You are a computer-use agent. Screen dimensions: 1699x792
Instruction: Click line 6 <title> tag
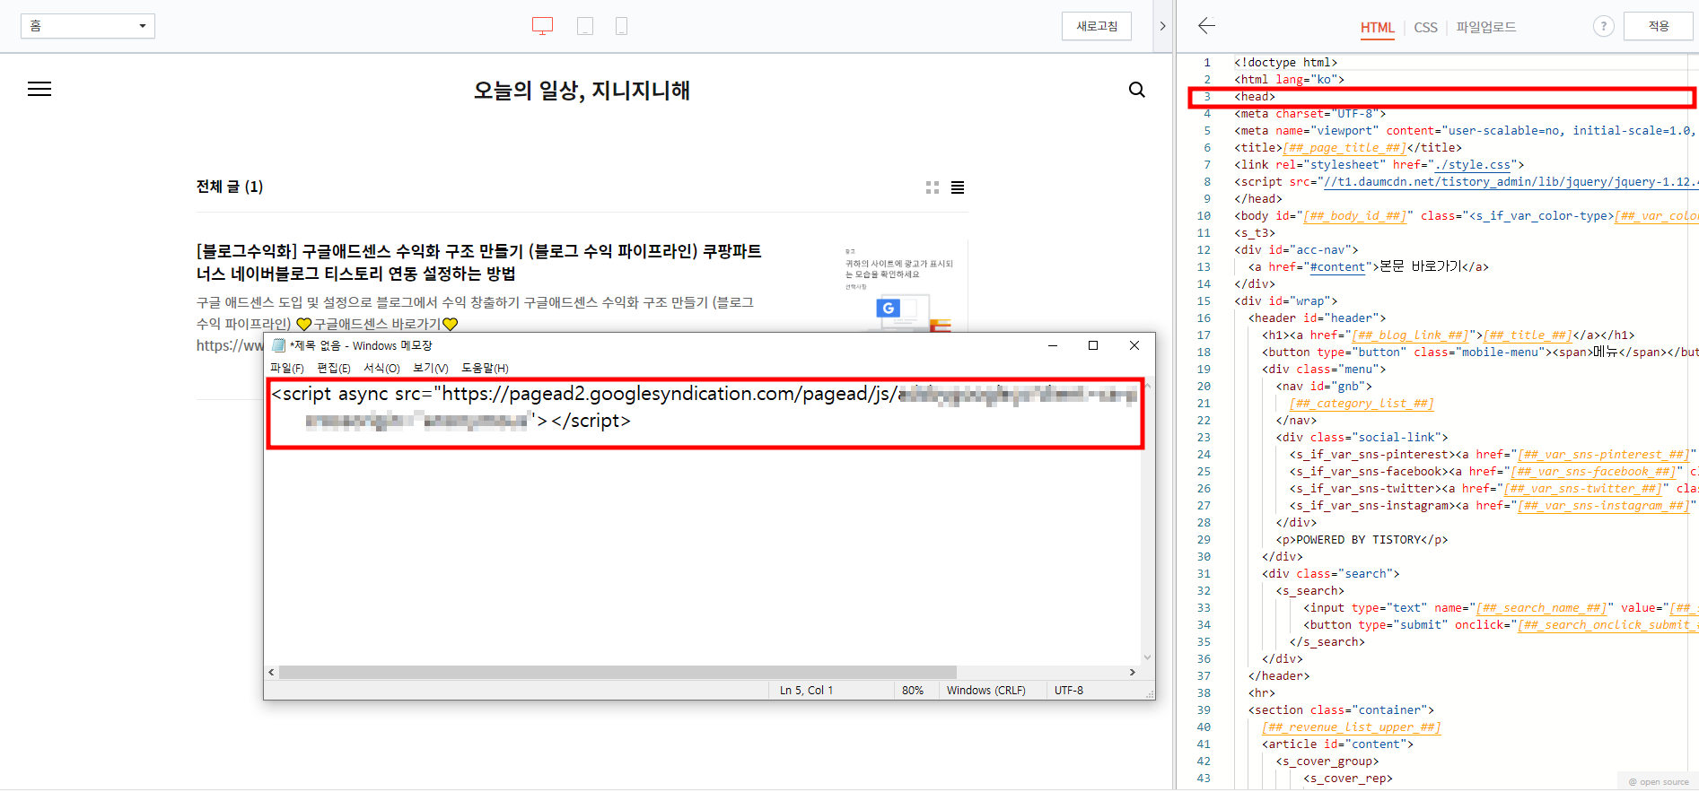click(x=1258, y=148)
